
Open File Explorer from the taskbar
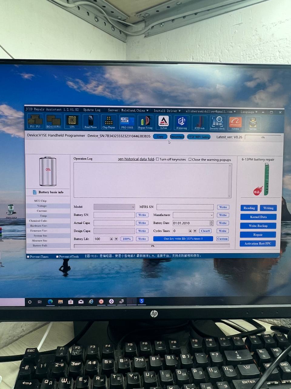pos(61,301)
